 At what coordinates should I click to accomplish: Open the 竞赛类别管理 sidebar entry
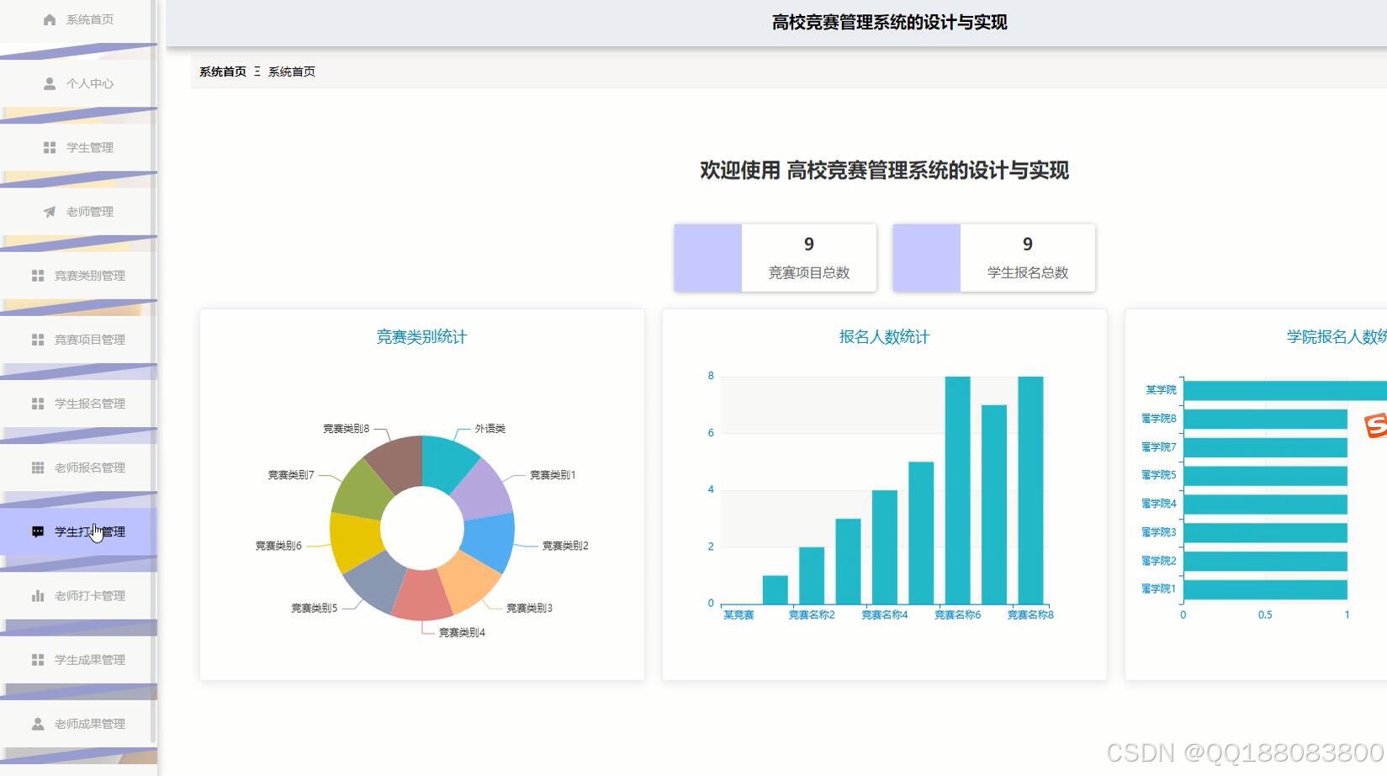tap(88, 275)
